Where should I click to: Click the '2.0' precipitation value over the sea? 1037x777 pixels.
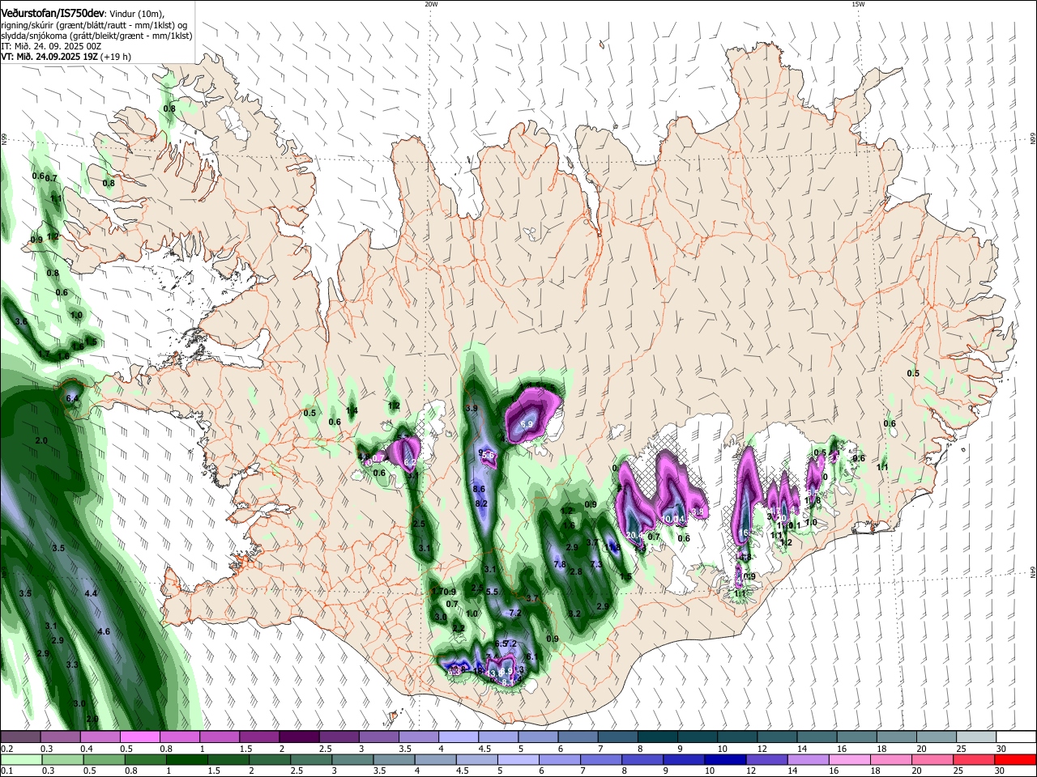[x=42, y=440]
